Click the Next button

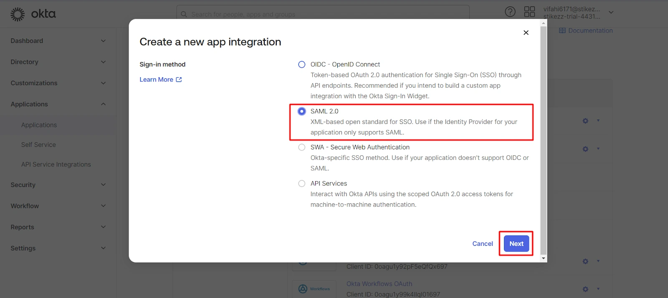[x=516, y=244]
